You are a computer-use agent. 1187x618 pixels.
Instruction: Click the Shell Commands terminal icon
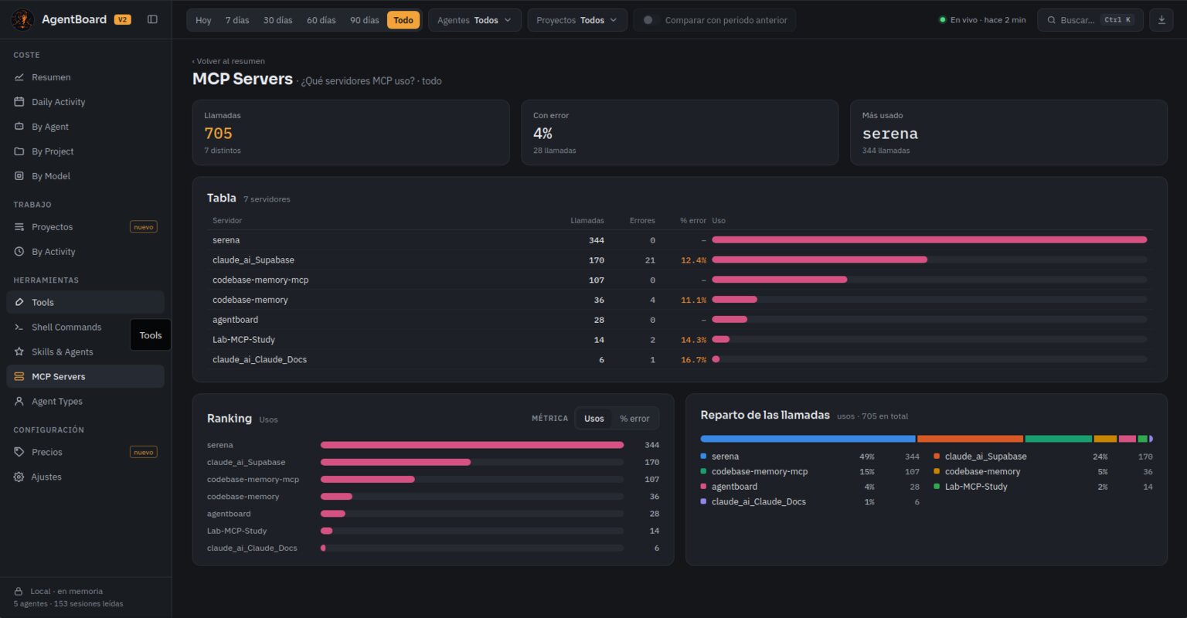(x=19, y=328)
